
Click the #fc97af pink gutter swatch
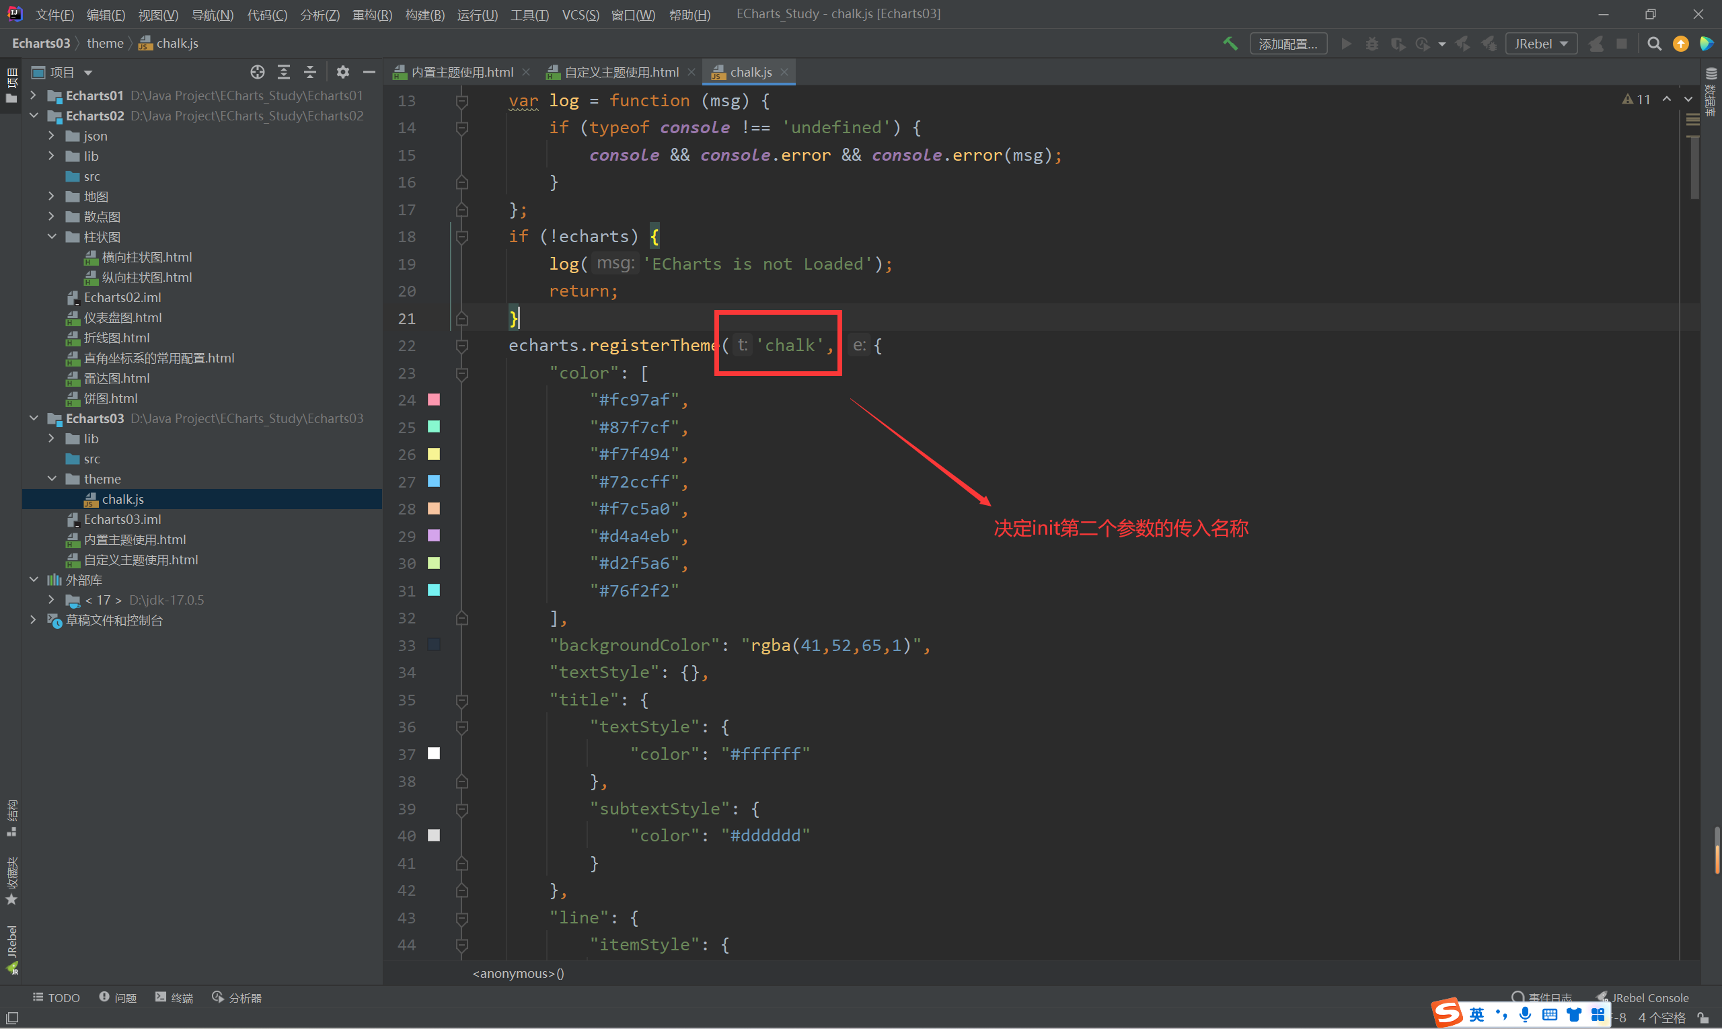point(434,399)
